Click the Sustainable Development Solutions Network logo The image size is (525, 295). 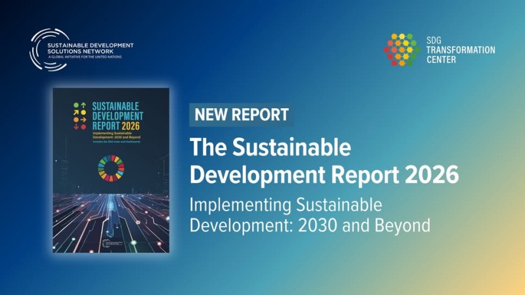click(x=81, y=50)
